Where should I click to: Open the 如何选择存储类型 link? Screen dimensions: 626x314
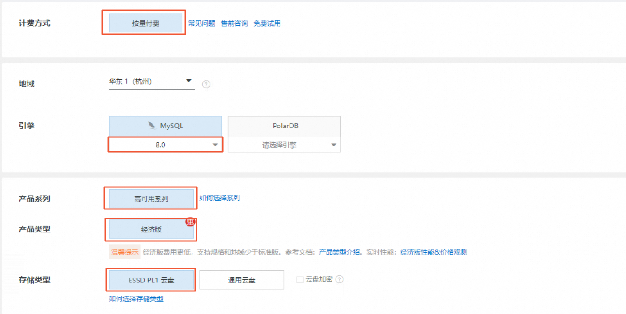pos(136,298)
